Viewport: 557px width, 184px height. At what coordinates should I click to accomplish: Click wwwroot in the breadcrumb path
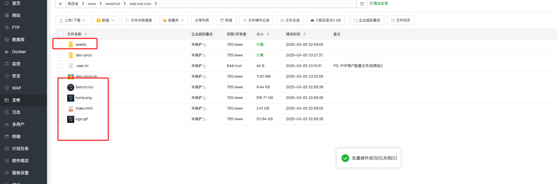tap(113, 4)
